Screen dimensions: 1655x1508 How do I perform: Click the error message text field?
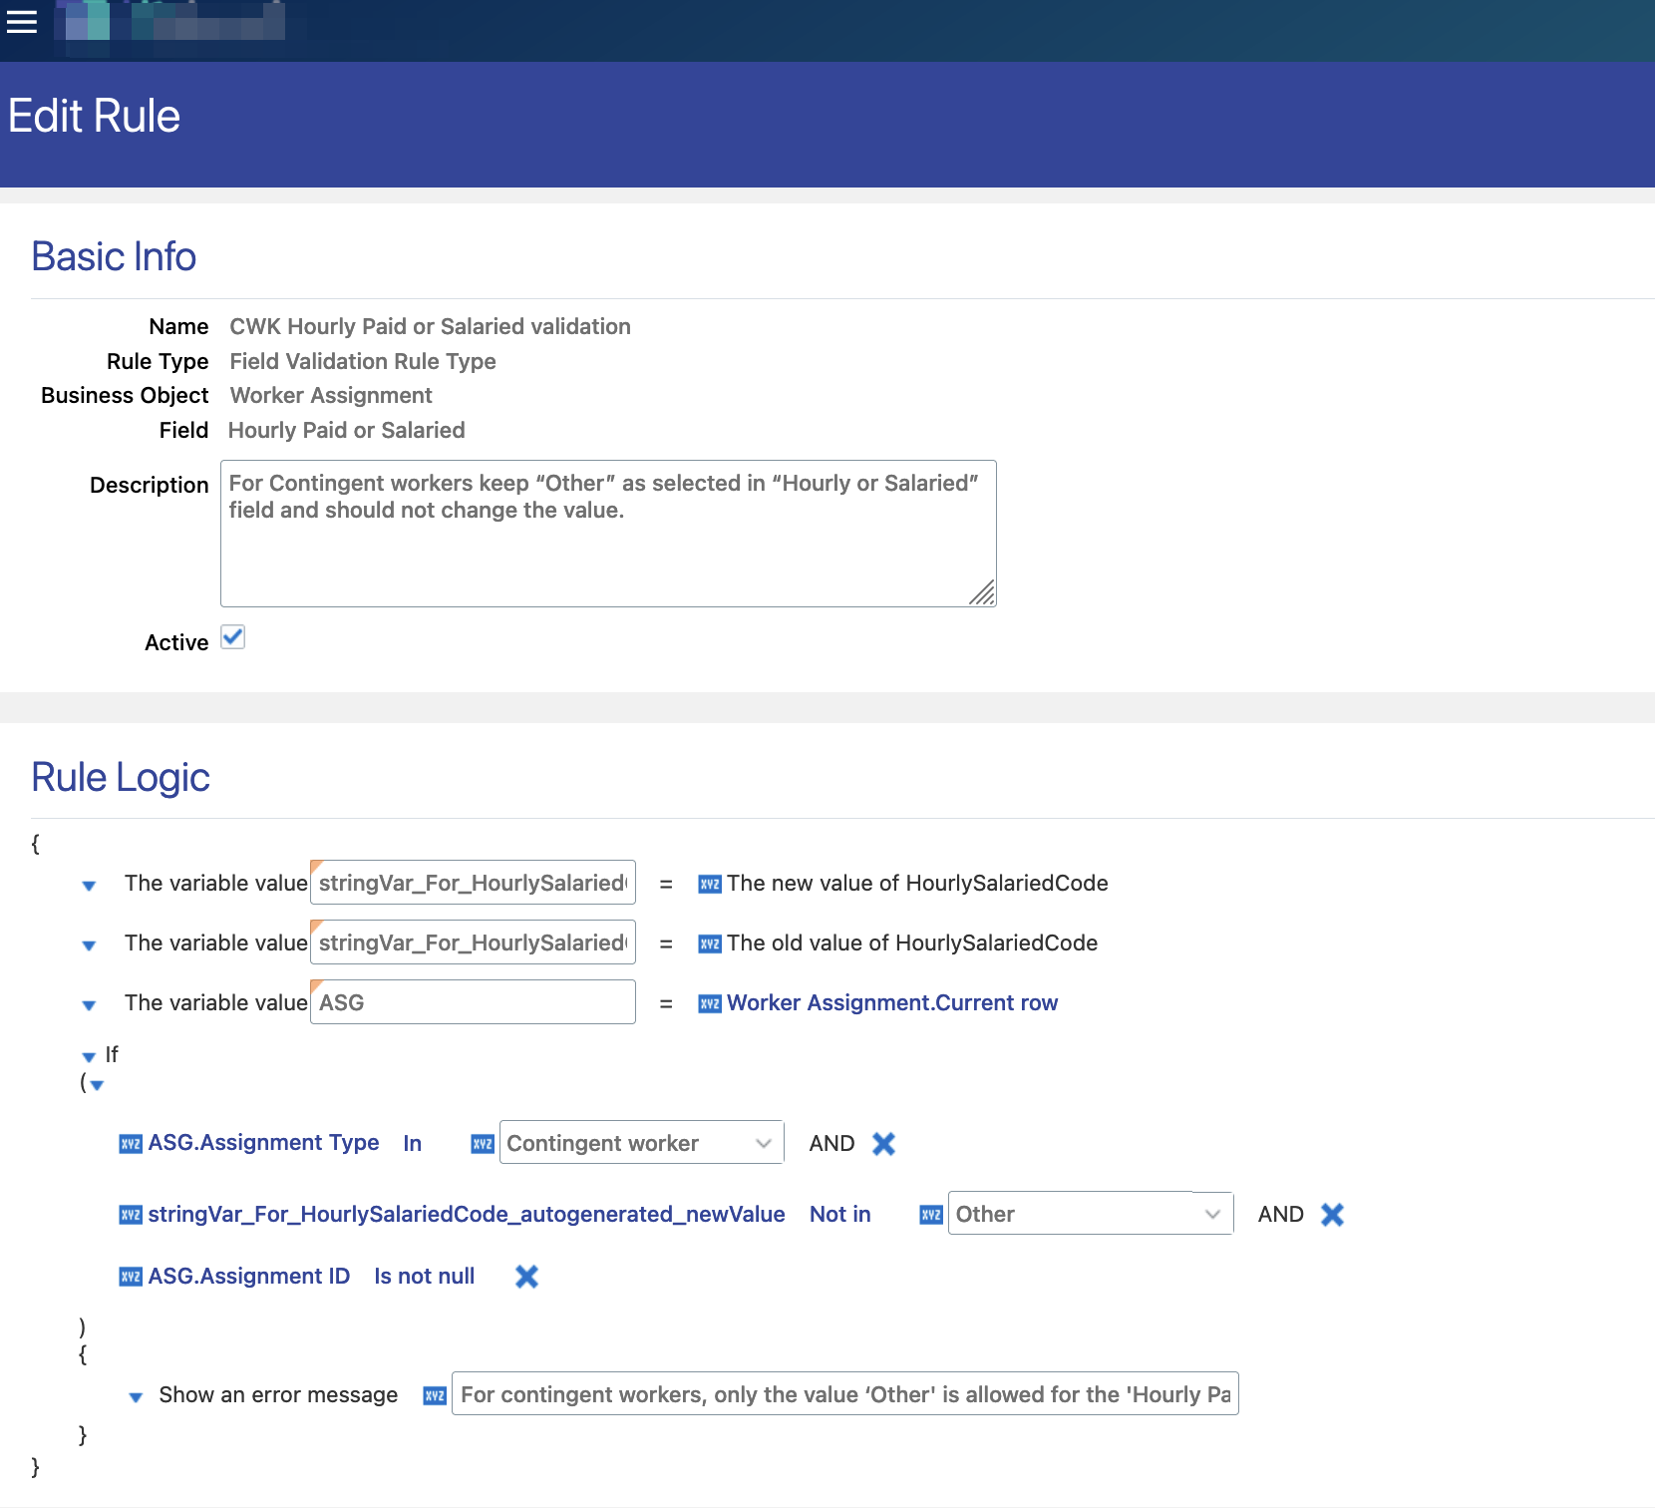845,1393
